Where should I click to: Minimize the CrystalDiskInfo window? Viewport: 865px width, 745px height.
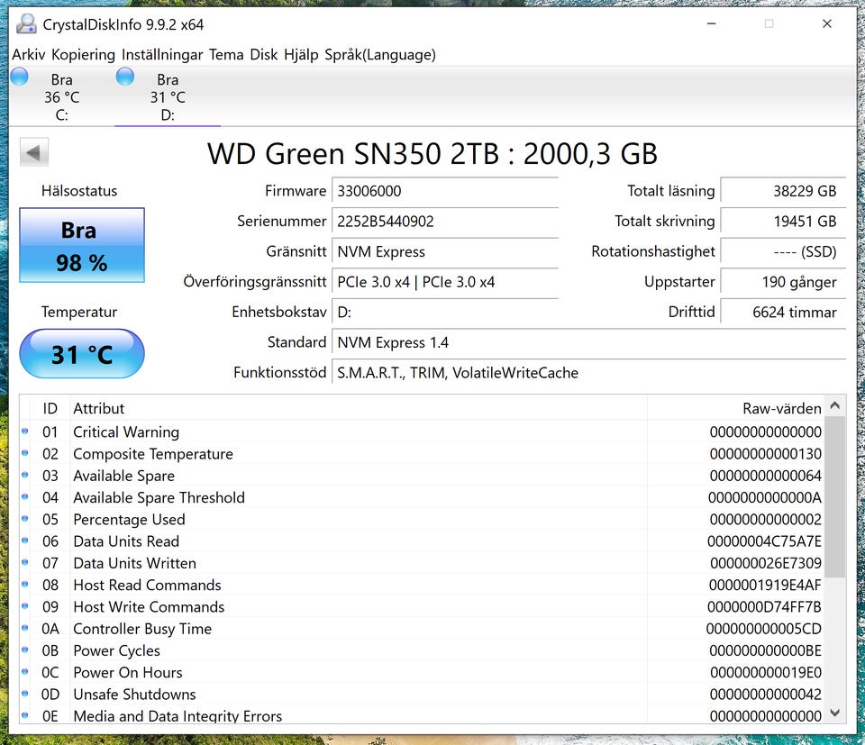tap(712, 23)
